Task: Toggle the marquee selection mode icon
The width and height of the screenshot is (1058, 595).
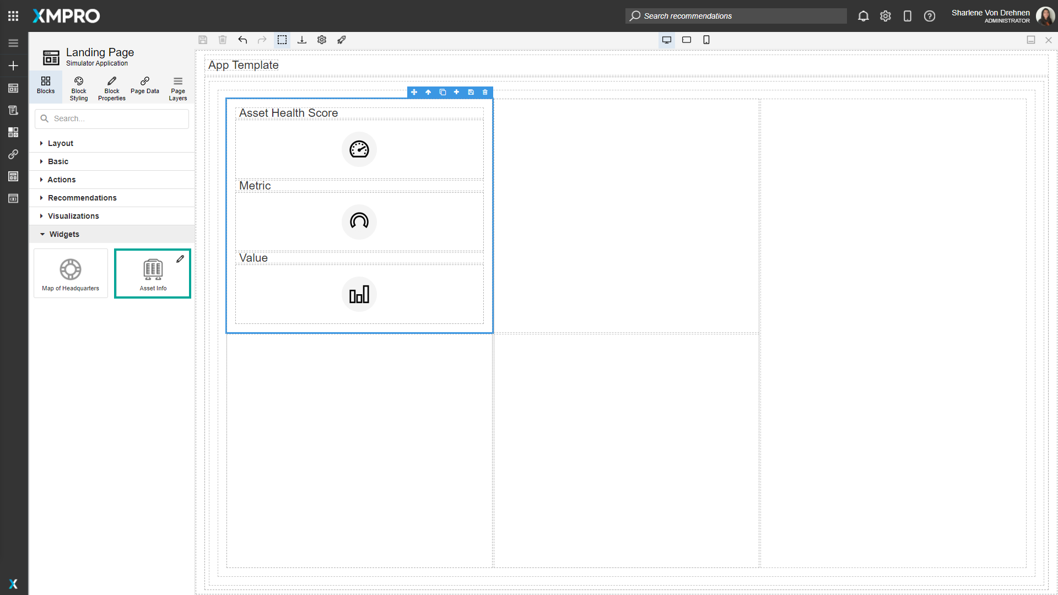Action: tap(282, 40)
